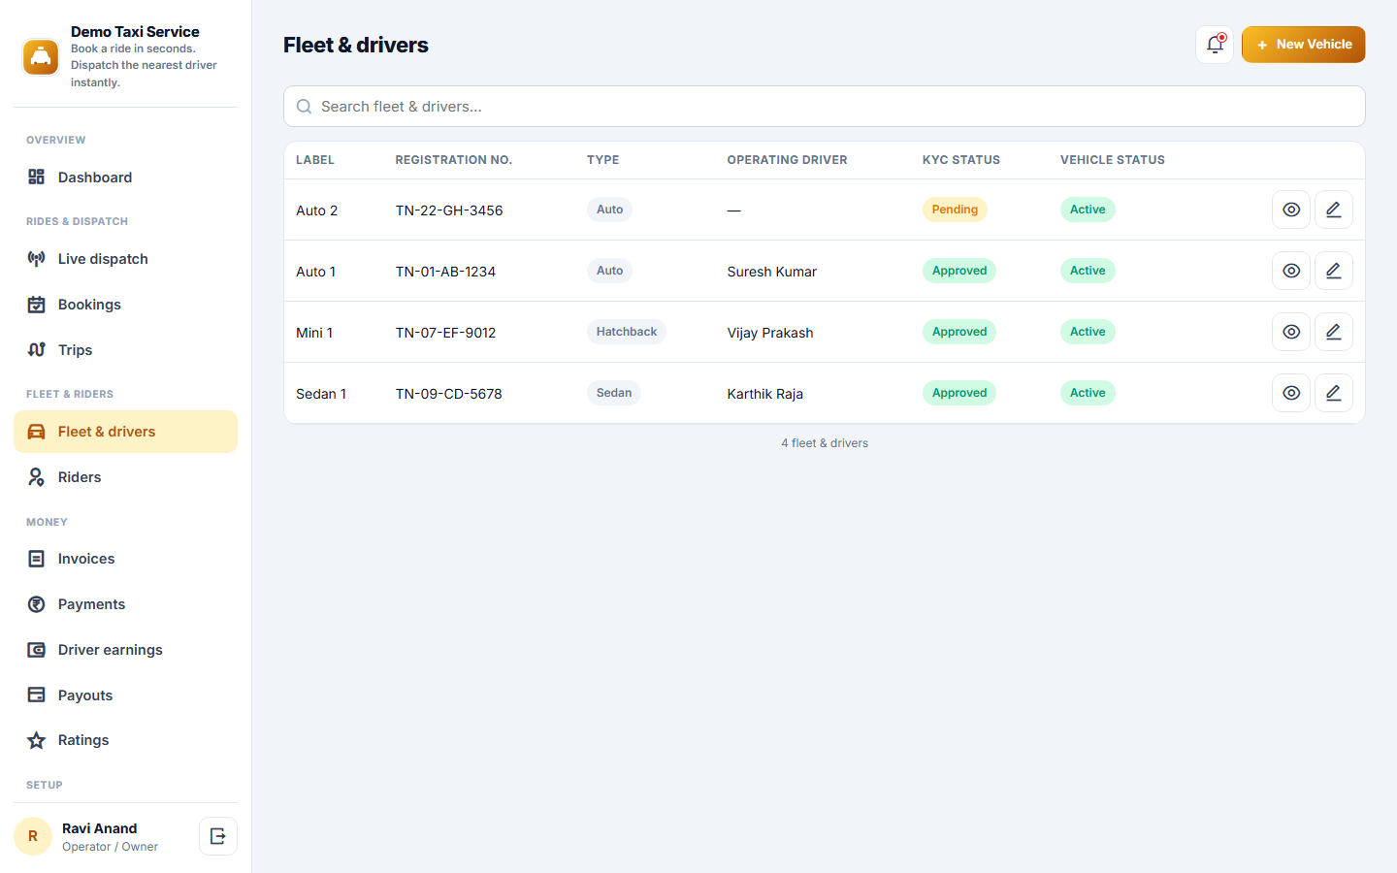Screen dimensions: 1397x873
Task: Click the Pending KYC badge for Auto 2
Action: [955, 210]
